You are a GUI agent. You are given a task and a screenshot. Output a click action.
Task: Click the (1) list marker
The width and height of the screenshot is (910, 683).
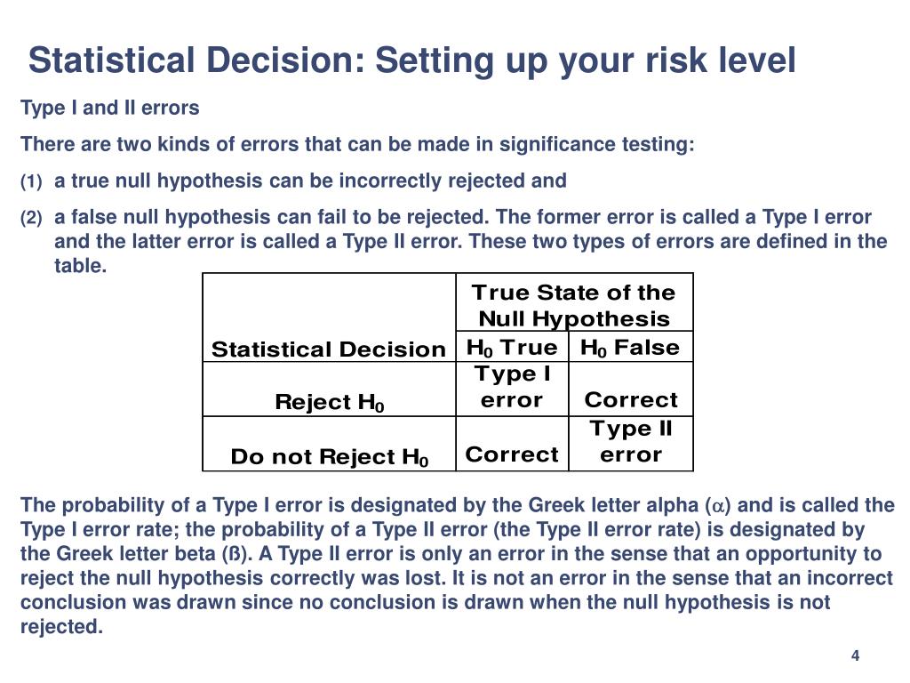[x=31, y=182]
